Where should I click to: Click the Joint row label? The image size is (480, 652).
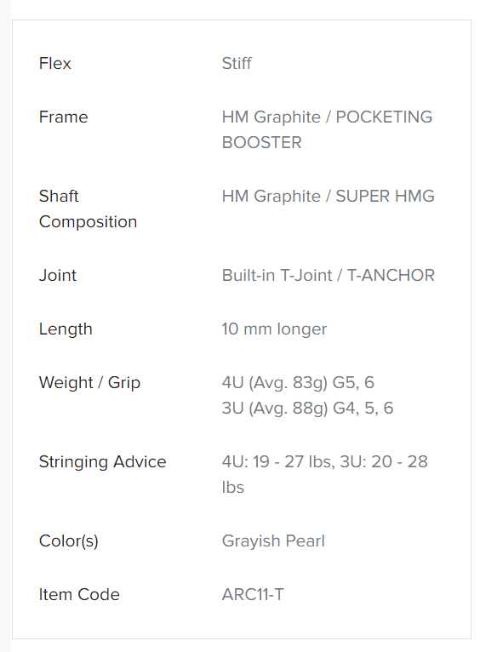tap(58, 275)
